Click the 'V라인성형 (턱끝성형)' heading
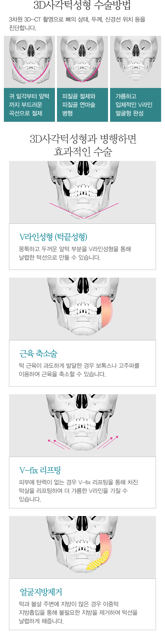Viewport: 165px width, 643px height. pos(53,237)
